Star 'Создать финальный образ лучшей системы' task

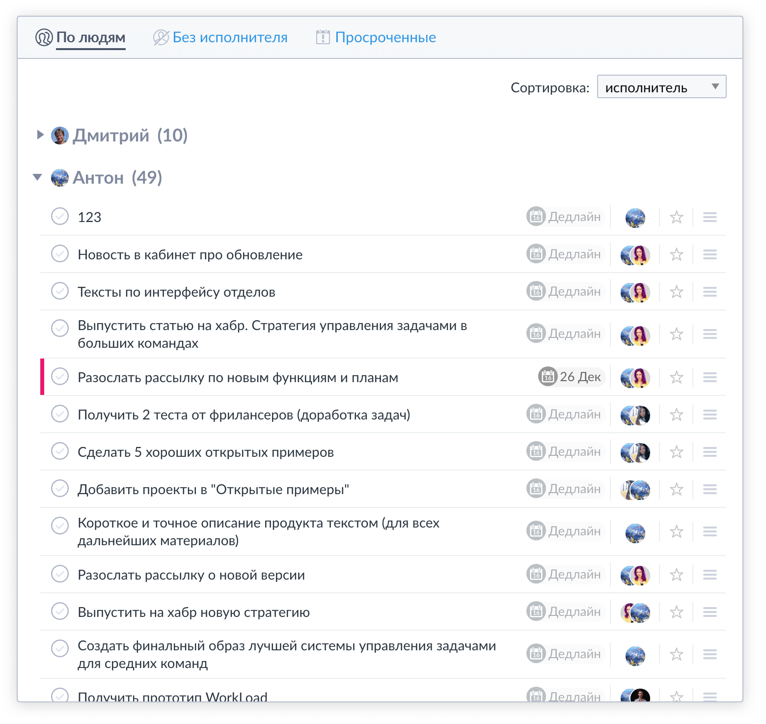coord(677,654)
